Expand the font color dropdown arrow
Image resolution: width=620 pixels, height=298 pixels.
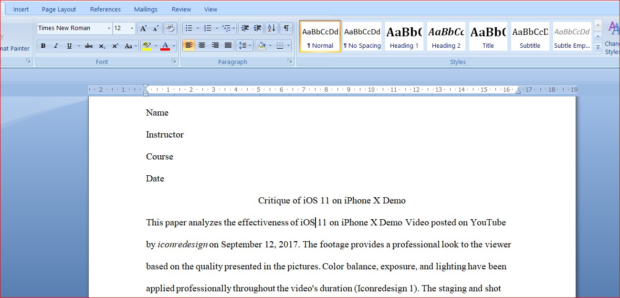tap(174, 46)
